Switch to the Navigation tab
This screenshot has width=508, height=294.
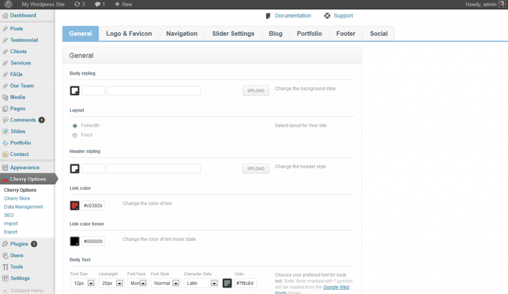182,33
